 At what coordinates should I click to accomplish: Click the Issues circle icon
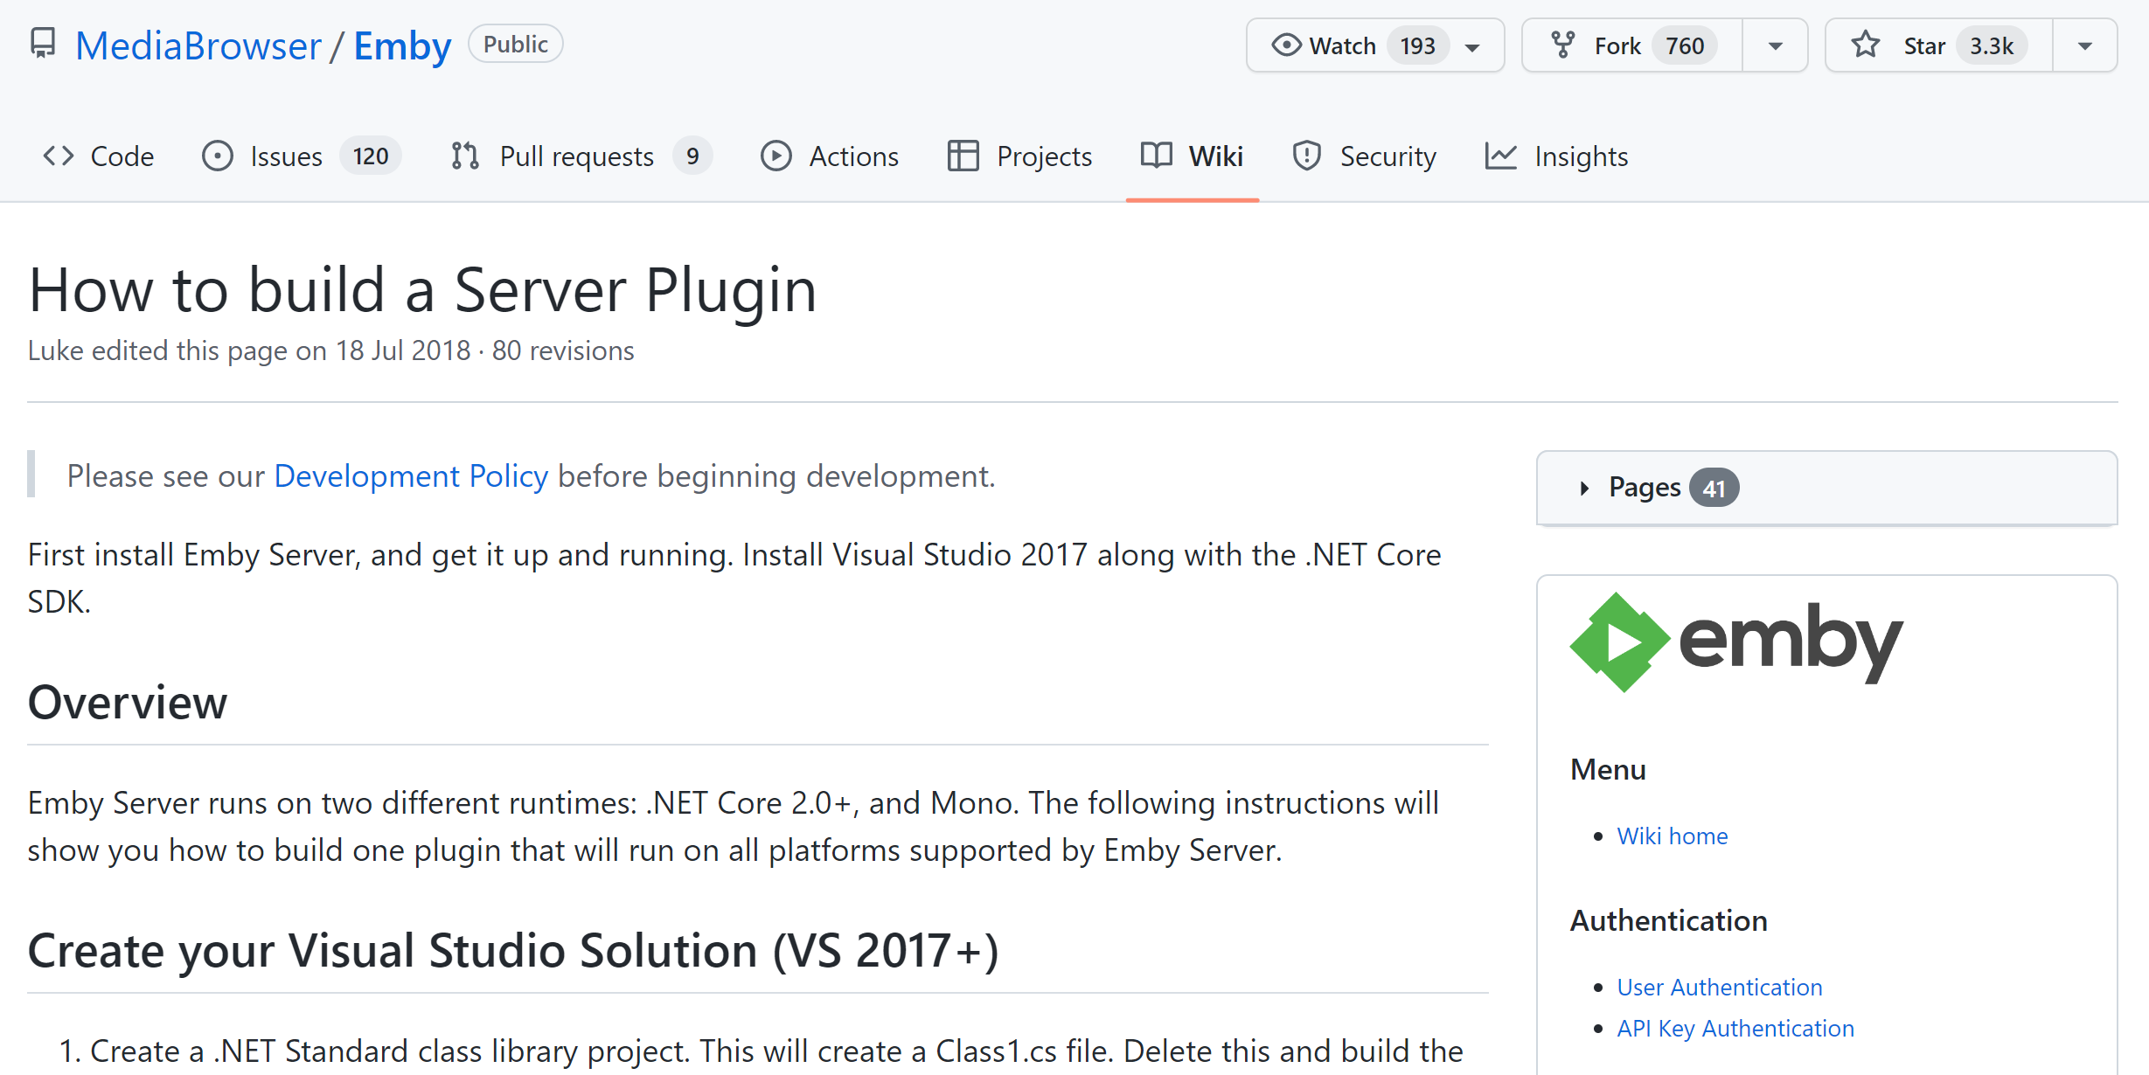[x=218, y=156]
